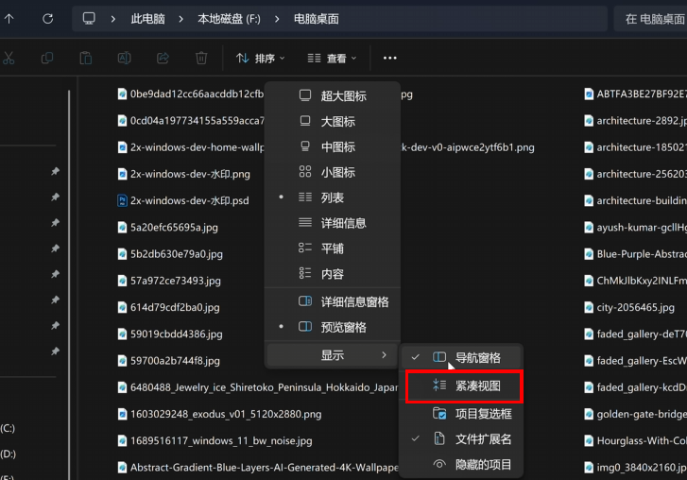Viewport: 687px width, 480px height.
Task: Select file Abstract-Gradient-Blue-Layers-AI-Generated-4K-Wallpaper
Action: 258,468
